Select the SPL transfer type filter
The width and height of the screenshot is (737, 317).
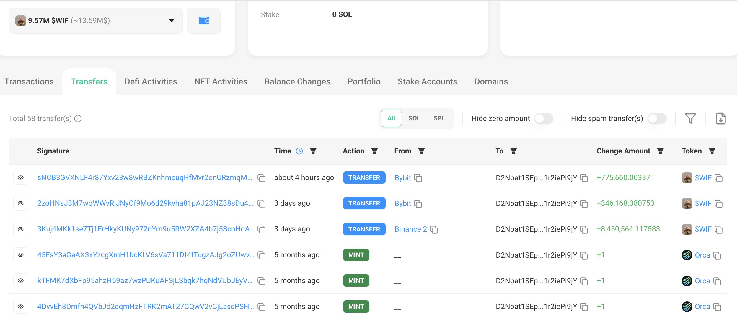[x=439, y=118]
